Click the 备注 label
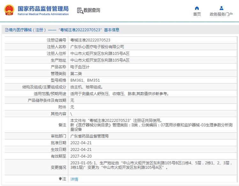 (x=62, y=125)
